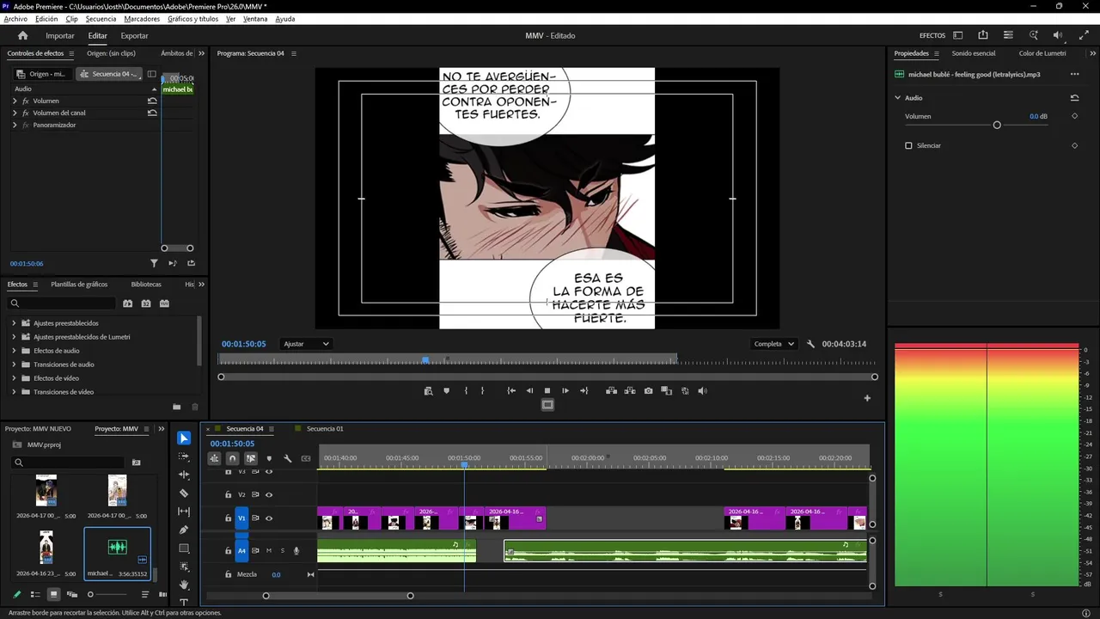Toggle V2 track output eye
This screenshot has height=619, width=1100.
click(269, 494)
